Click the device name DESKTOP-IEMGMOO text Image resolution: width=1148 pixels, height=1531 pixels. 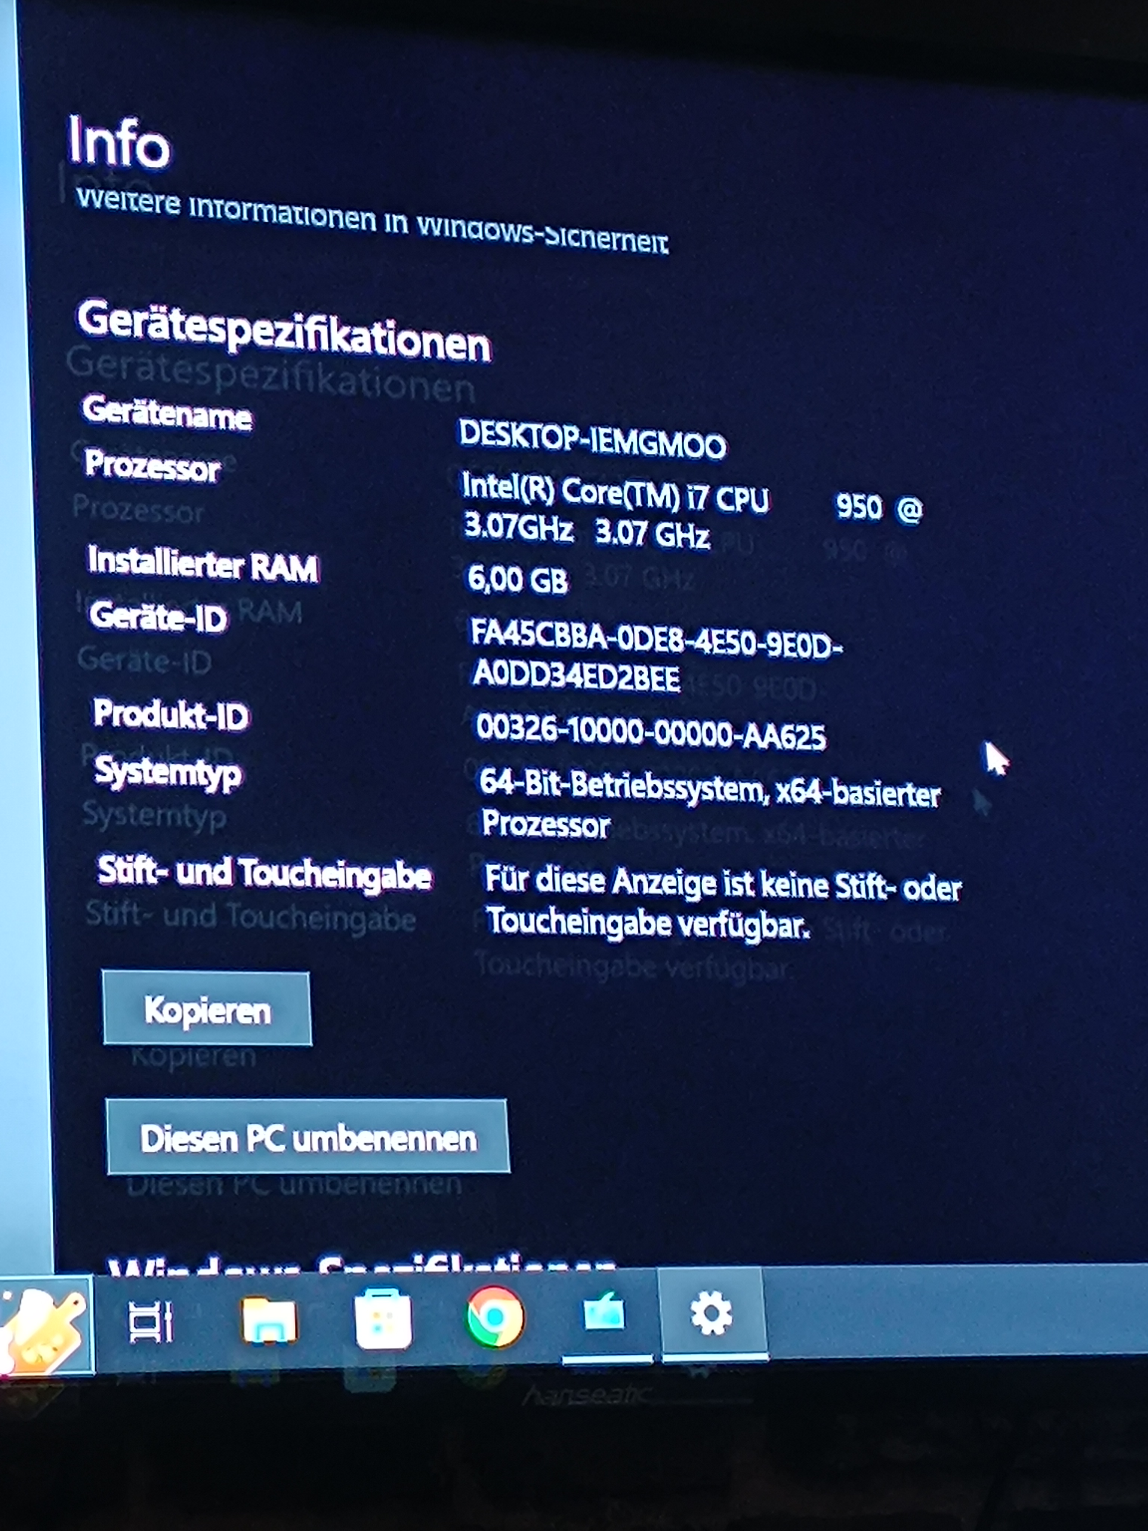tap(592, 440)
